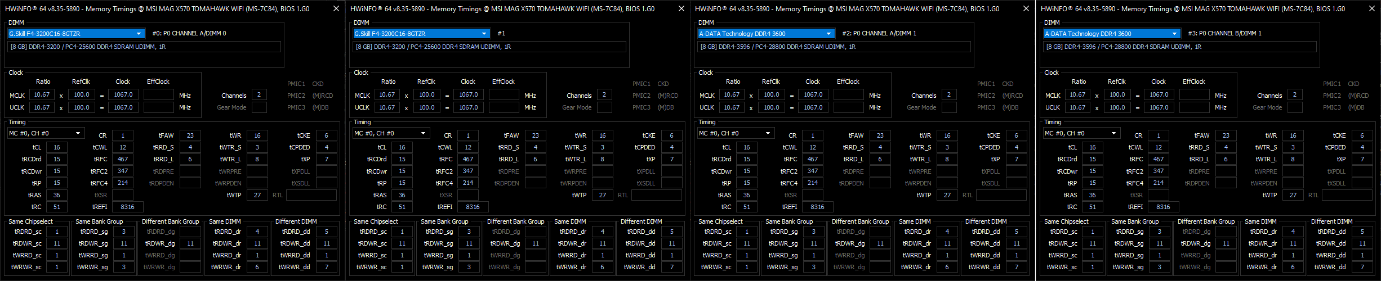Click the tCKE value 6 in the DIMM #1 window
Viewport: 1381px width, 281px height.
tap(671, 135)
